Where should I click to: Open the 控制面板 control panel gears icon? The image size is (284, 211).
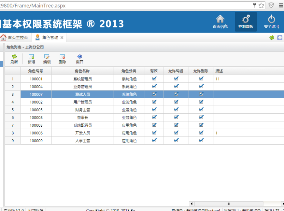click(246, 19)
